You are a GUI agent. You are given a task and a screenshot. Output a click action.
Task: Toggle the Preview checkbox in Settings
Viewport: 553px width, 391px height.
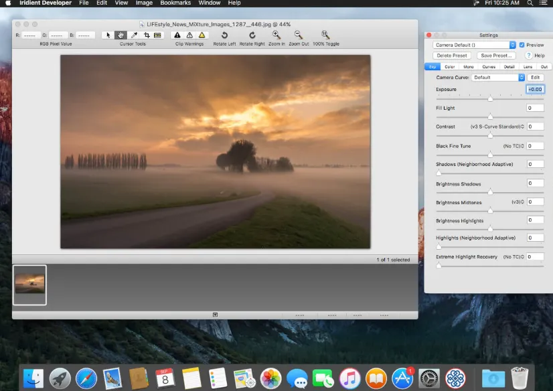[x=522, y=45]
